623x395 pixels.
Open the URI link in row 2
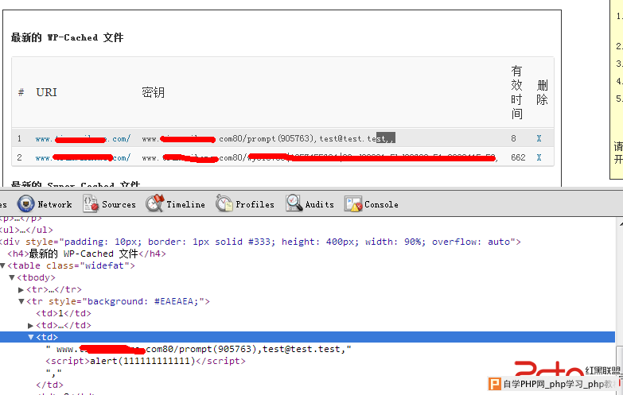coord(83,158)
